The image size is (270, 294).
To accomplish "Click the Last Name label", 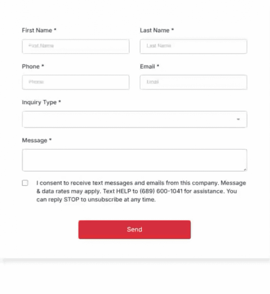I will coord(155,30).
